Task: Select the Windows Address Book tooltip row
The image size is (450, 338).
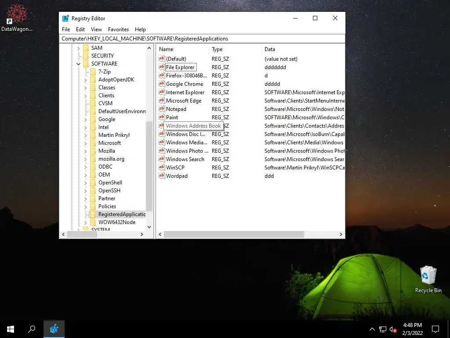Action: click(x=193, y=125)
